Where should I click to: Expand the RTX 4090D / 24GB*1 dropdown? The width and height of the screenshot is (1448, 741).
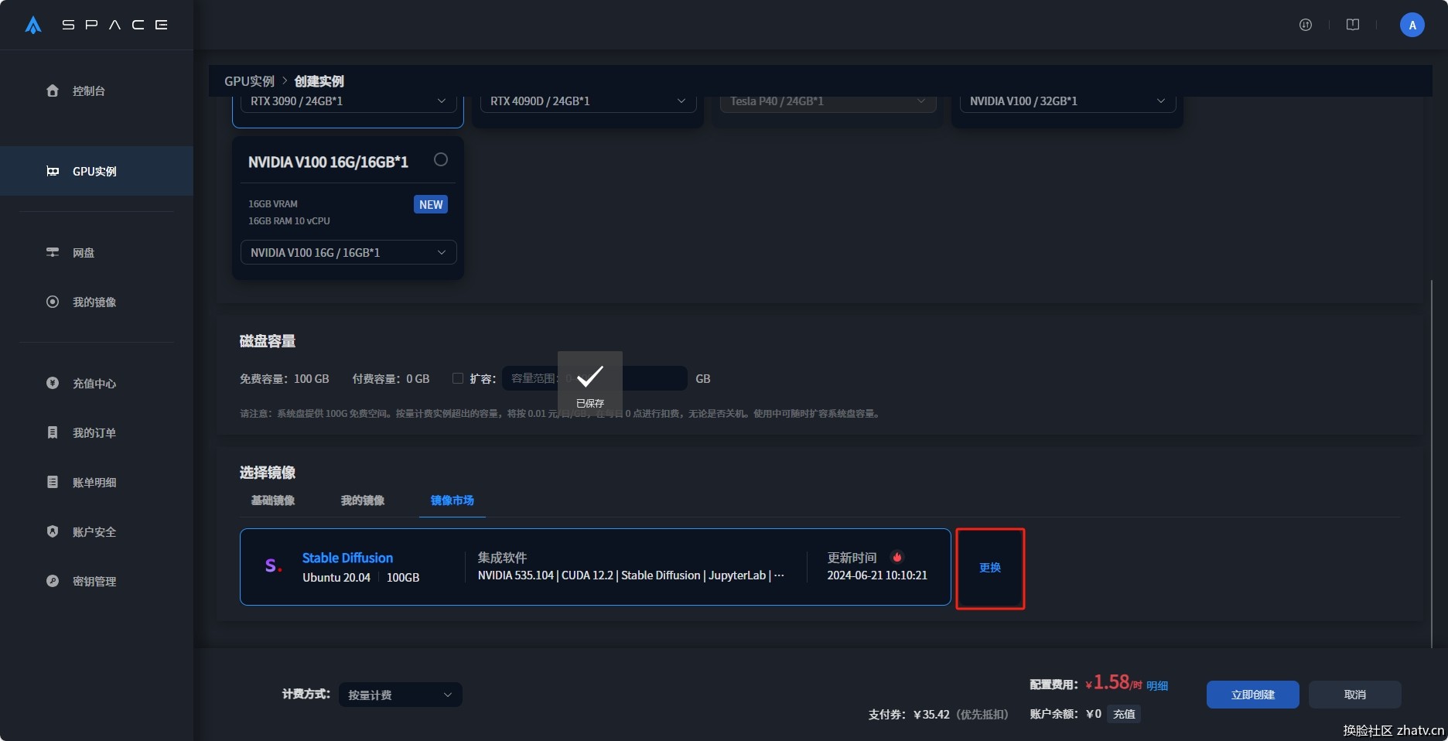click(588, 101)
